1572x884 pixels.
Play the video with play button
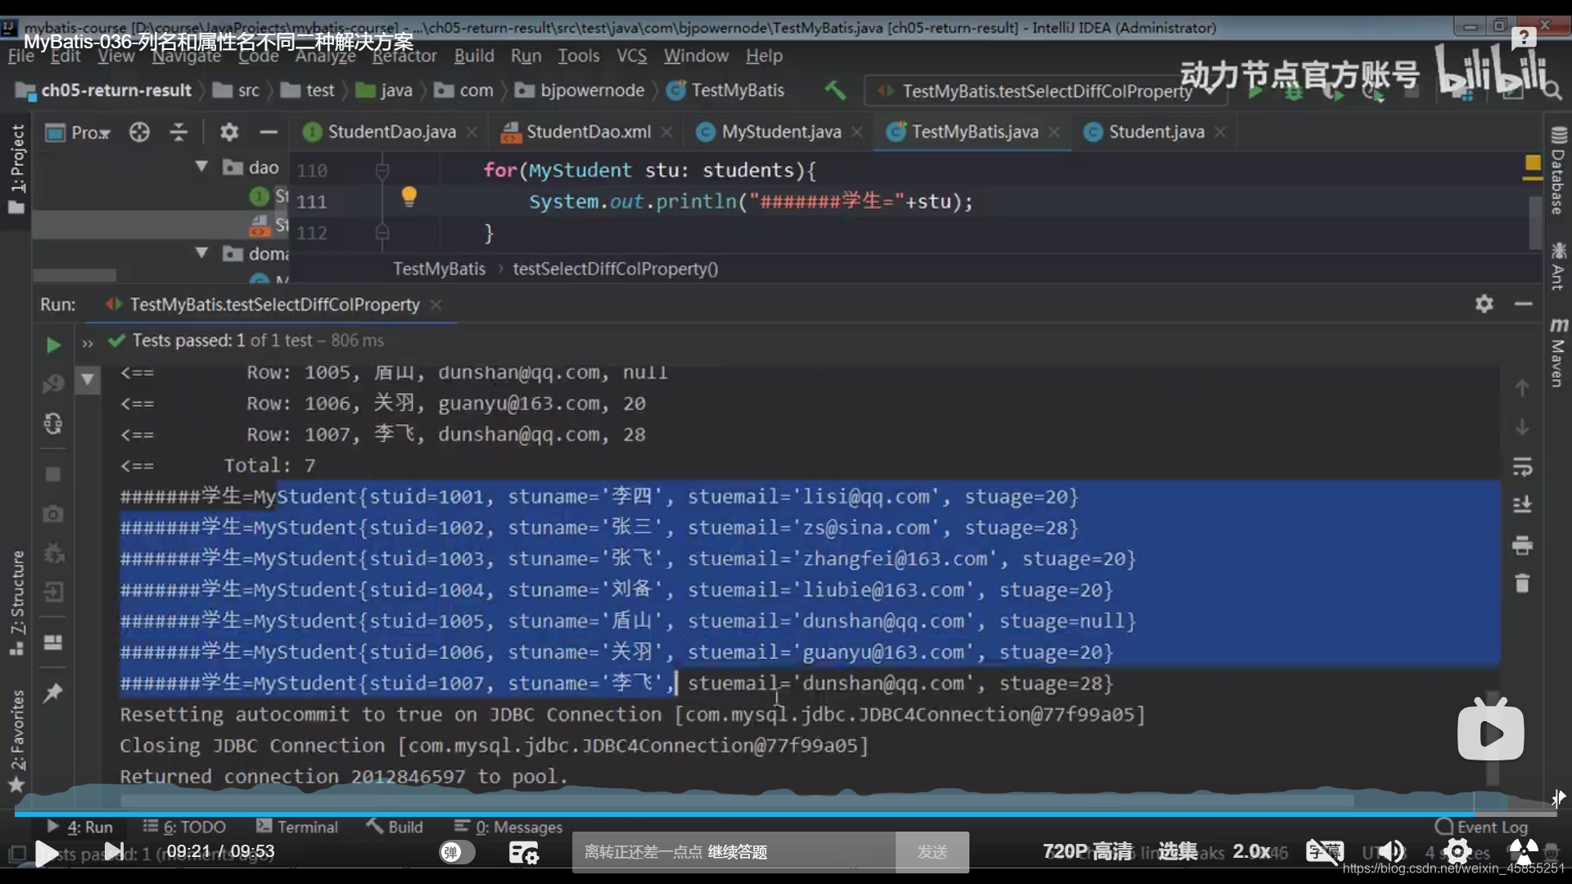pyautogui.click(x=47, y=854)
